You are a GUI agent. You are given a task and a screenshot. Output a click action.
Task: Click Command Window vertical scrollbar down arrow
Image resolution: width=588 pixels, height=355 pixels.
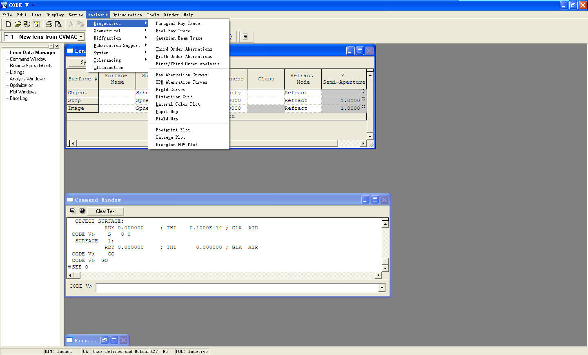pos(385,268)
